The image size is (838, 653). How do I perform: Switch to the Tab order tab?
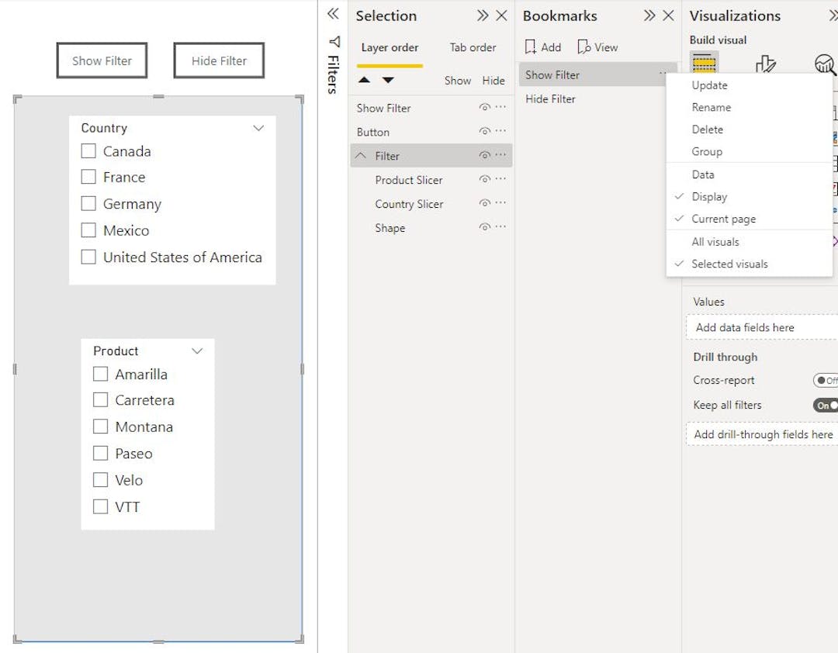(473, 47)
